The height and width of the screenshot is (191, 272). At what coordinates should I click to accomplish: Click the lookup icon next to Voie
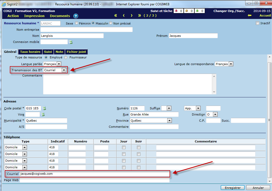(43, 114)
